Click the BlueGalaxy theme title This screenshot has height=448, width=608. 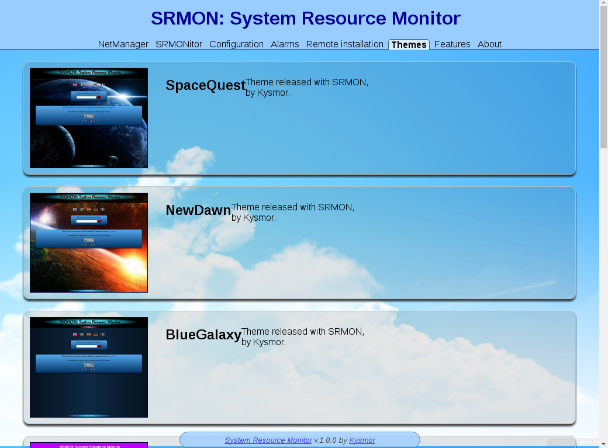[x=203, y=335]
